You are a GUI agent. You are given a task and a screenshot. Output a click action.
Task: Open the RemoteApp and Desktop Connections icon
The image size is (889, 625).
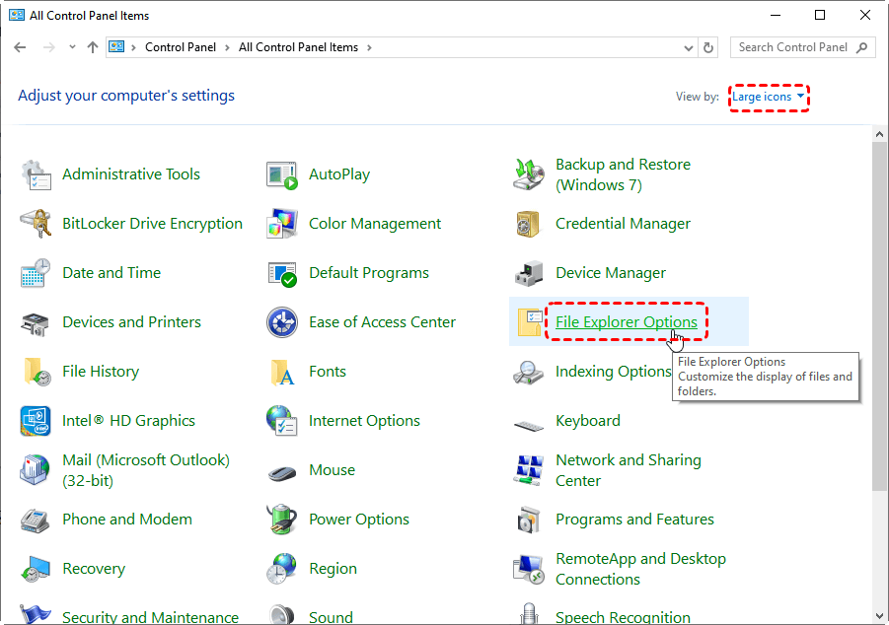click(529, 569)
